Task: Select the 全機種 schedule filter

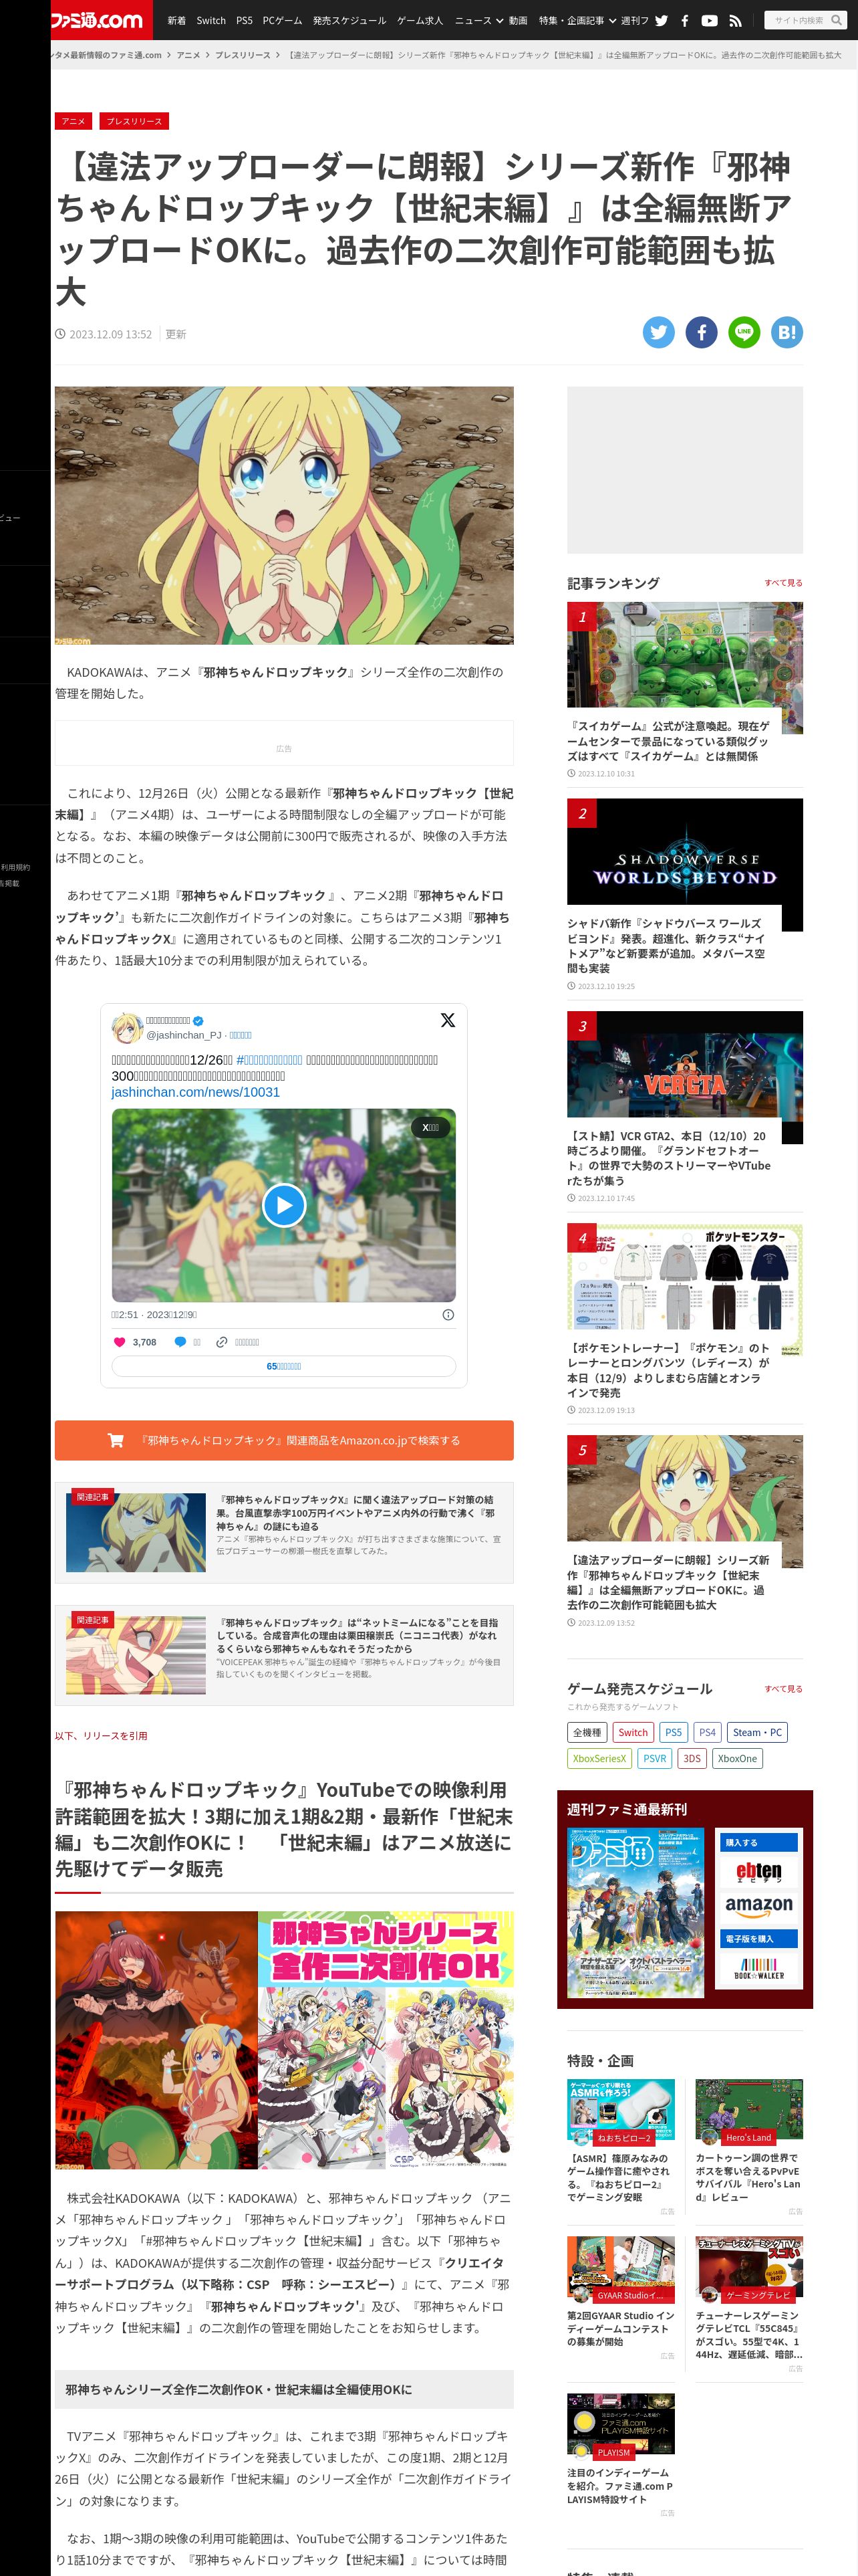Action: (587, 1733)
